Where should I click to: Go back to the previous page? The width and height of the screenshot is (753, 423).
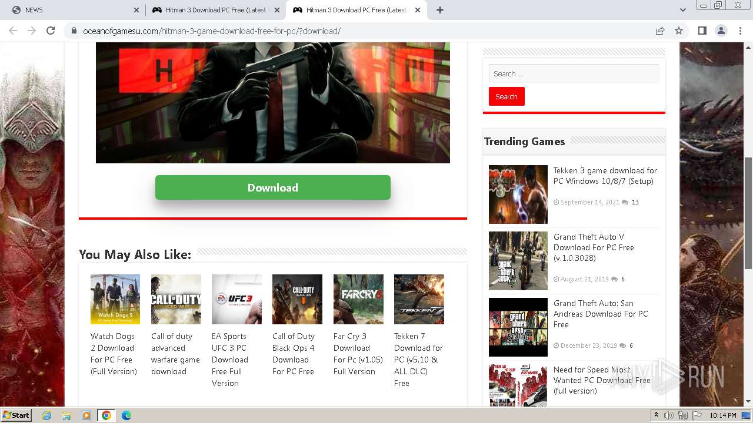pos(13,31)
